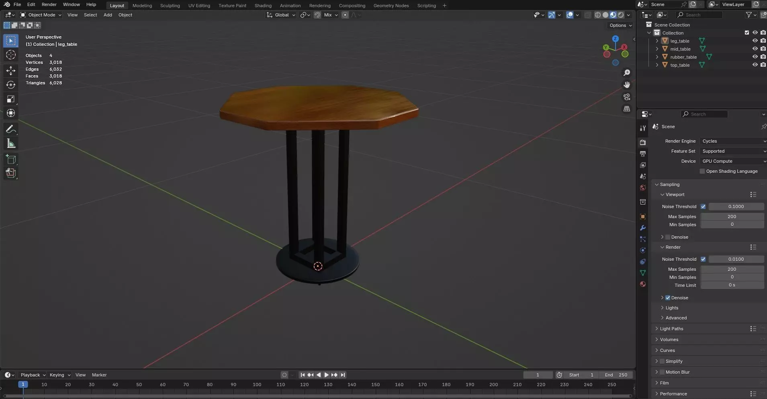Select the Measure tool
767x399 pixels.
11,143
